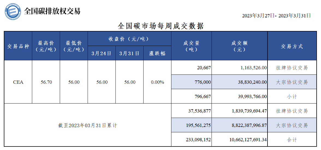Select the 成交额（元） column header
This screenshot has height=150, width=321.
tap(240, 46)
